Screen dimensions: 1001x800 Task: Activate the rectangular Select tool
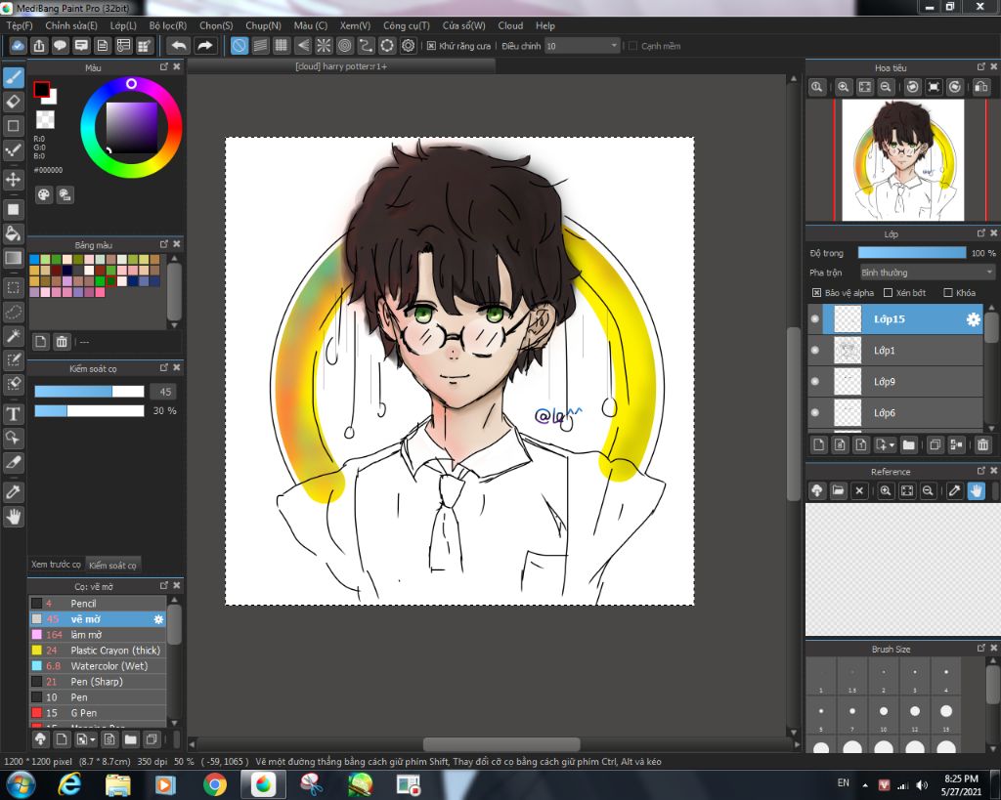pyautogui.click(x=14, y=287)
